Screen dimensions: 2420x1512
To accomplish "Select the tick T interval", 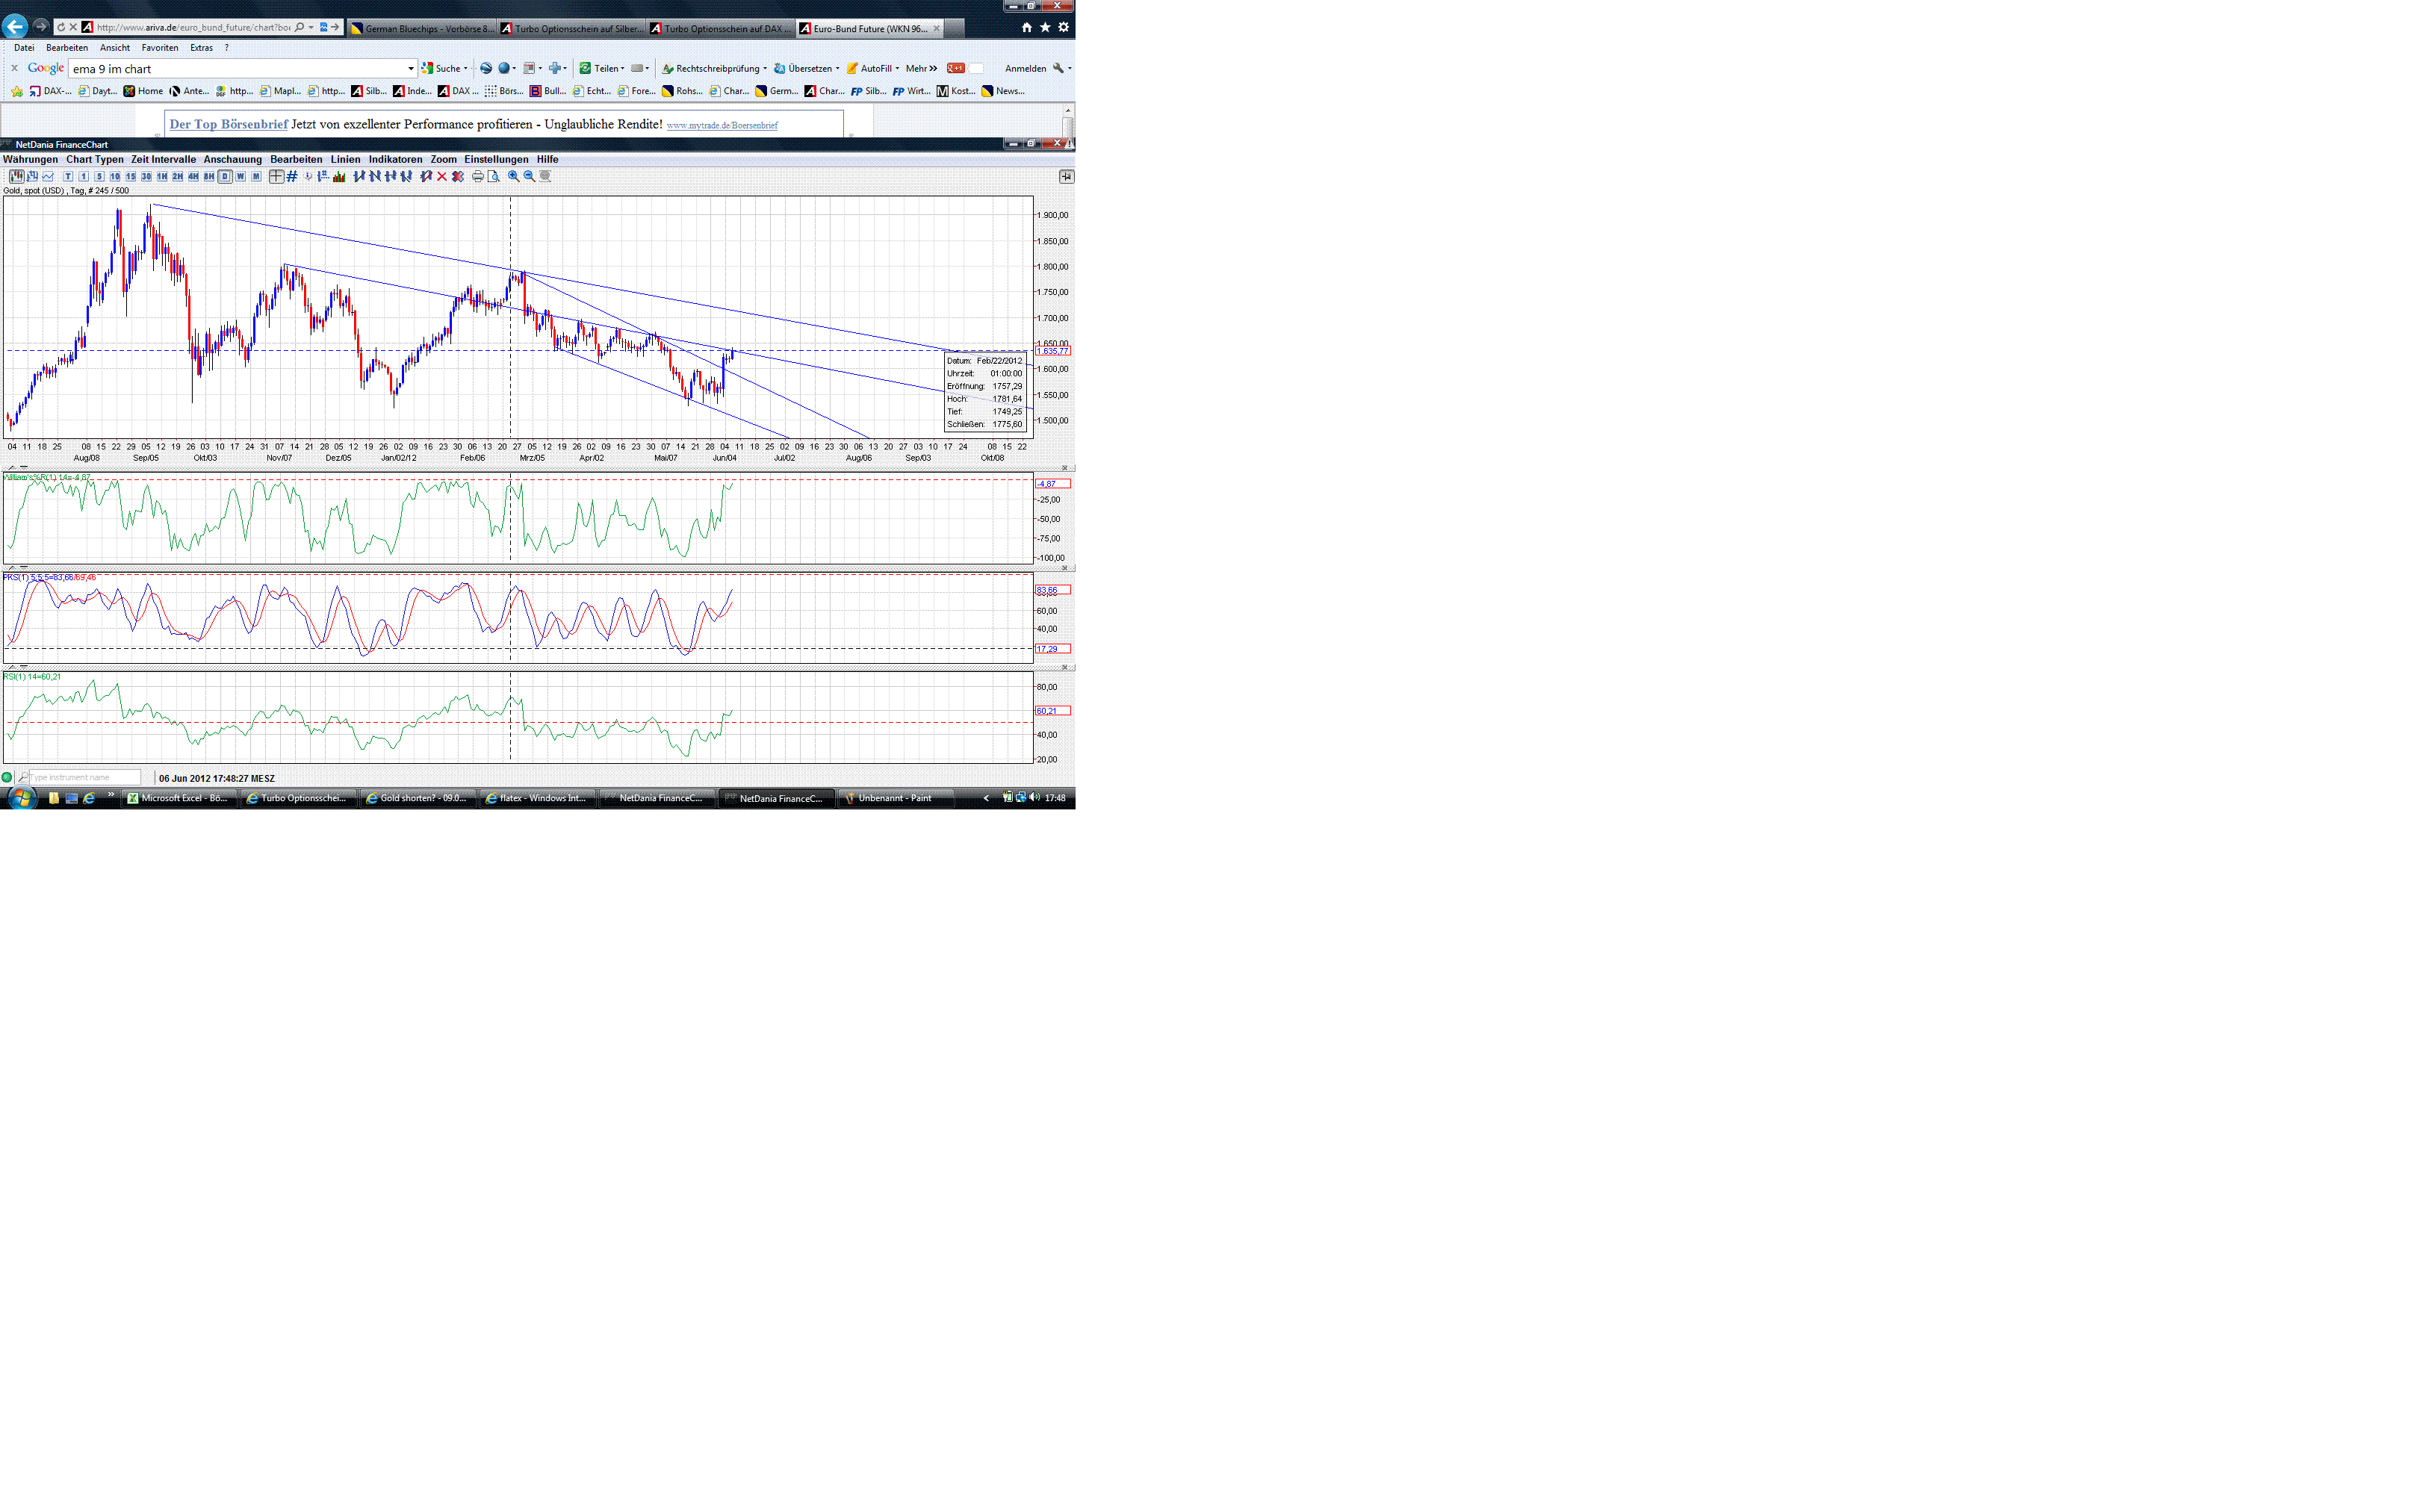I will 68,176.
